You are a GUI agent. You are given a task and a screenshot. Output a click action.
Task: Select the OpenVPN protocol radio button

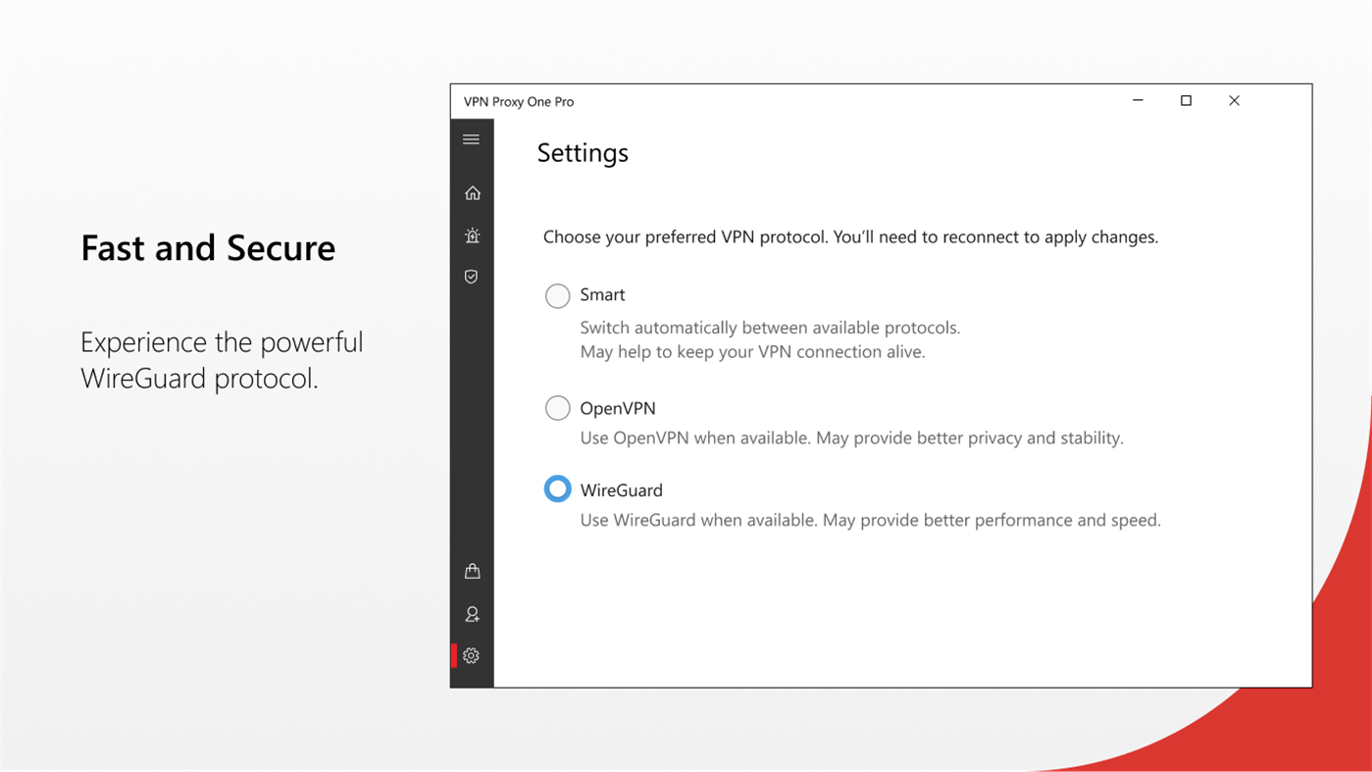tap(557, 407)
